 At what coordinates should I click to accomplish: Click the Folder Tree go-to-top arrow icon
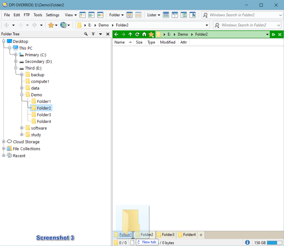coord(93,34)
